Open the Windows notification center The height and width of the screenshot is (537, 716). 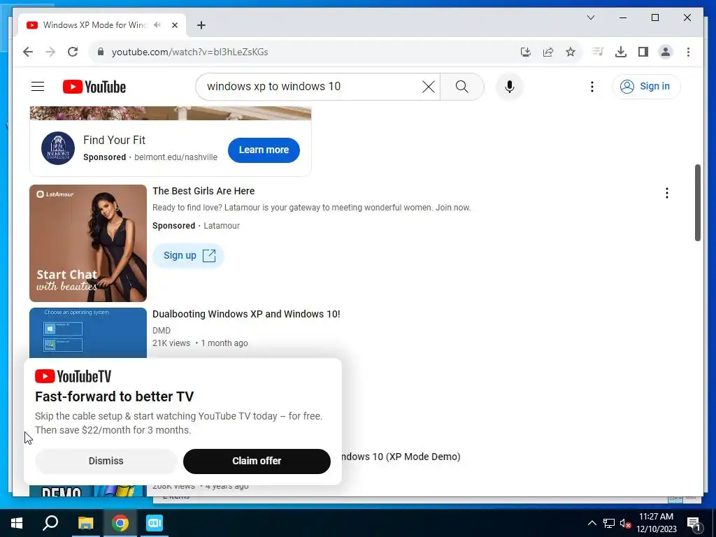(x=694, y=524)
